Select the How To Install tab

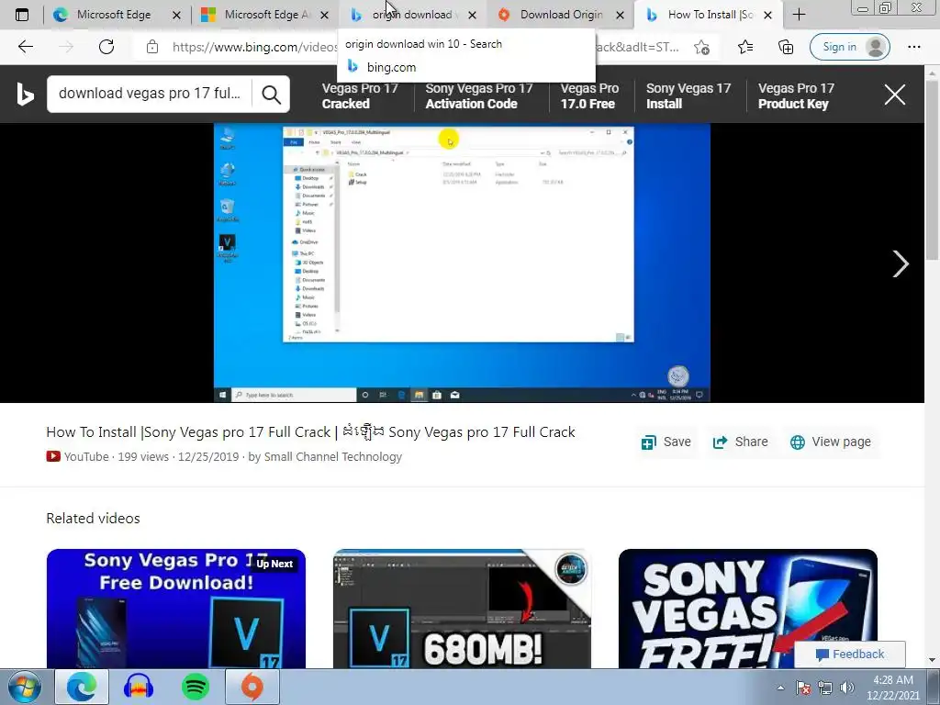tap(710, 15)
